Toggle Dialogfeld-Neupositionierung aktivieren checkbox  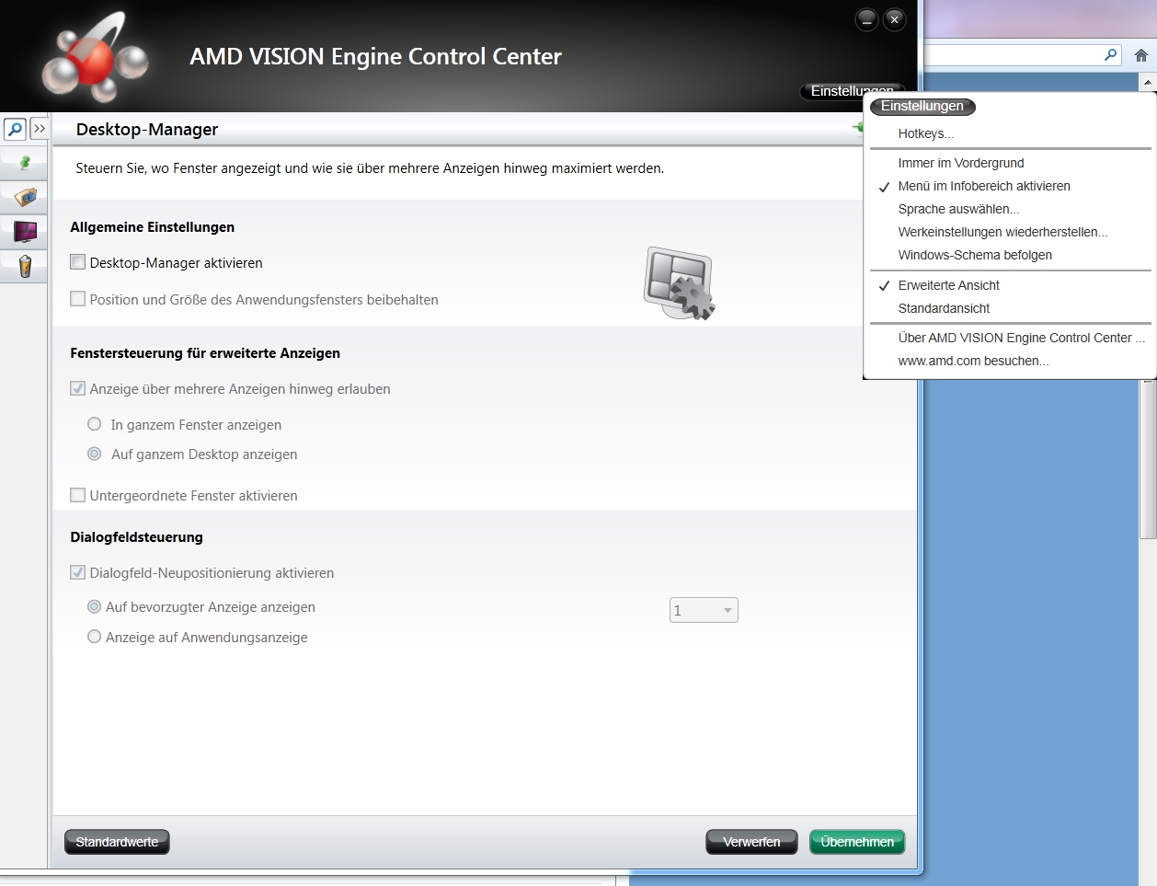(x=78, y=572)
